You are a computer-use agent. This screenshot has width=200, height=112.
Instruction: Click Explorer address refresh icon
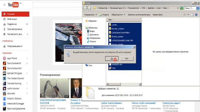click(x=181, y=8)
